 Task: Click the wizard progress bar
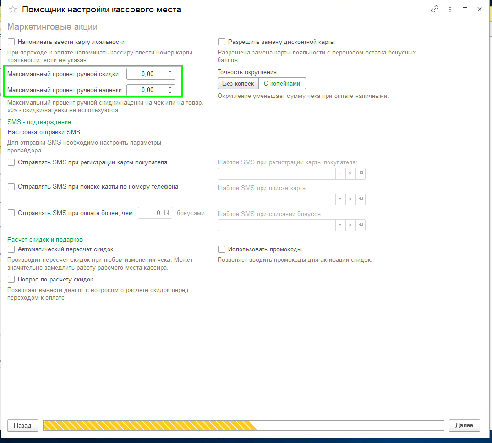point(243,425)
